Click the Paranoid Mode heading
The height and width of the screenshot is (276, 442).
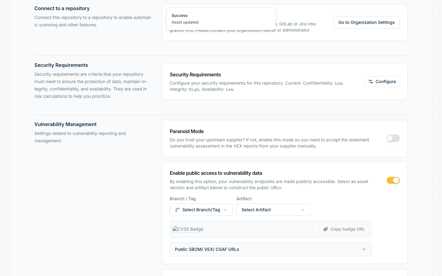(x=187, y=131)
